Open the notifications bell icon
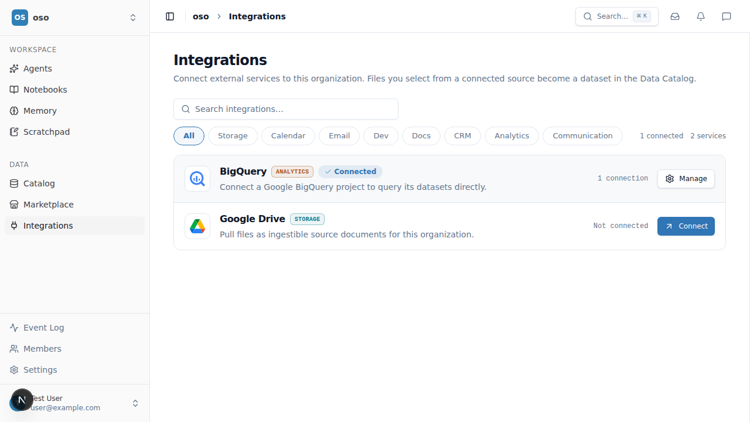The image size is (750, 422). (x=701, y=16)
